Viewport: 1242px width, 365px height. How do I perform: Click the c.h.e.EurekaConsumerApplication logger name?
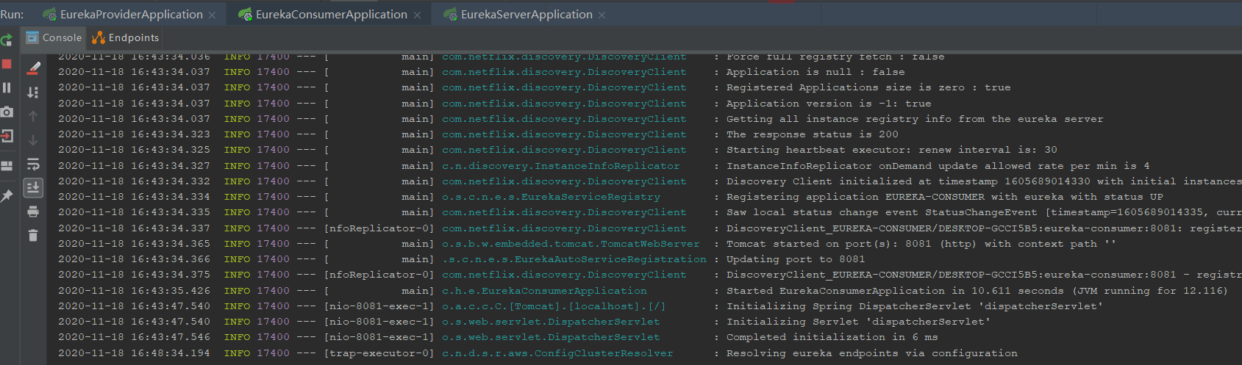point(544,291)
